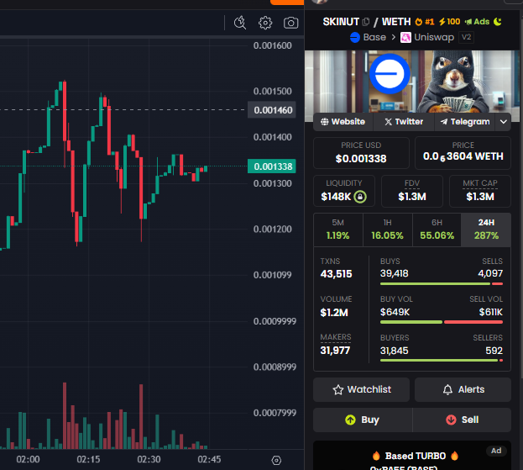Click the Uniswap DEX link
The image size is (523, 470).
click(434, 37)
